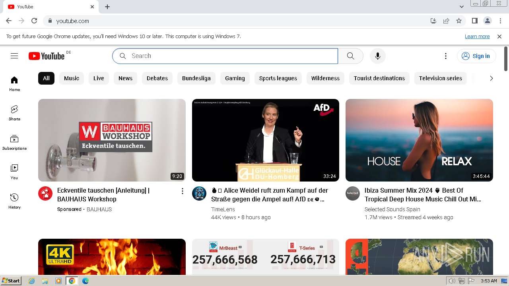Select the Tourist destinations chip

click(379, 78)
